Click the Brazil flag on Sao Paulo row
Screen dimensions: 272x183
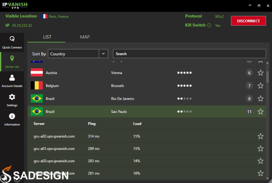pos(37,112)
